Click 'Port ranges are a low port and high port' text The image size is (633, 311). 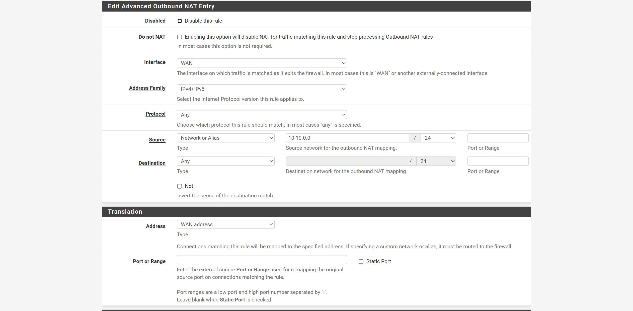tap(252, 292)
